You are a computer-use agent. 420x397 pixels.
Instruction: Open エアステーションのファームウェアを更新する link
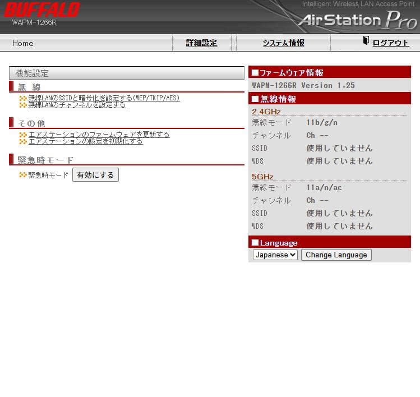coord(99,134)
